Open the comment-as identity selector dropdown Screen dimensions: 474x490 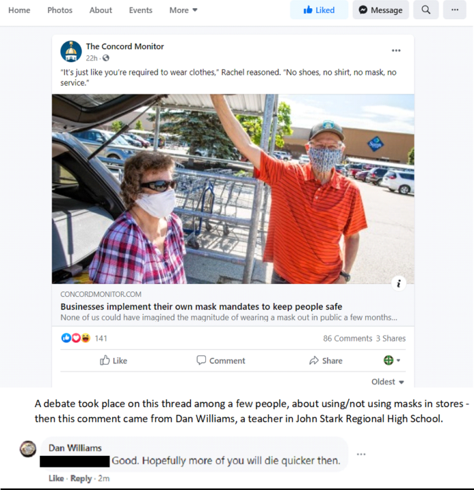click(x=392, y=360)
